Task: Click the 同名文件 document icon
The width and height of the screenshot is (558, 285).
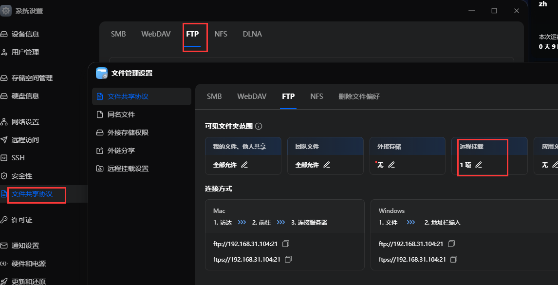Action: [100, 114]
